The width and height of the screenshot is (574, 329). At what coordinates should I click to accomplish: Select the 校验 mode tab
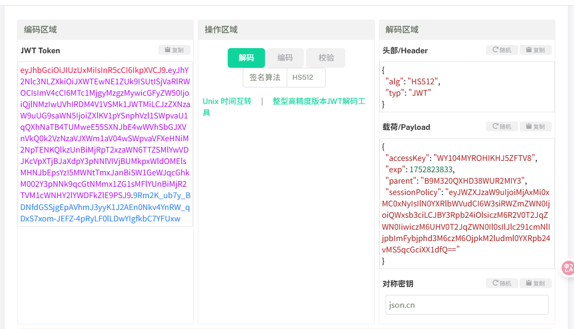click(x=326, y=58)
